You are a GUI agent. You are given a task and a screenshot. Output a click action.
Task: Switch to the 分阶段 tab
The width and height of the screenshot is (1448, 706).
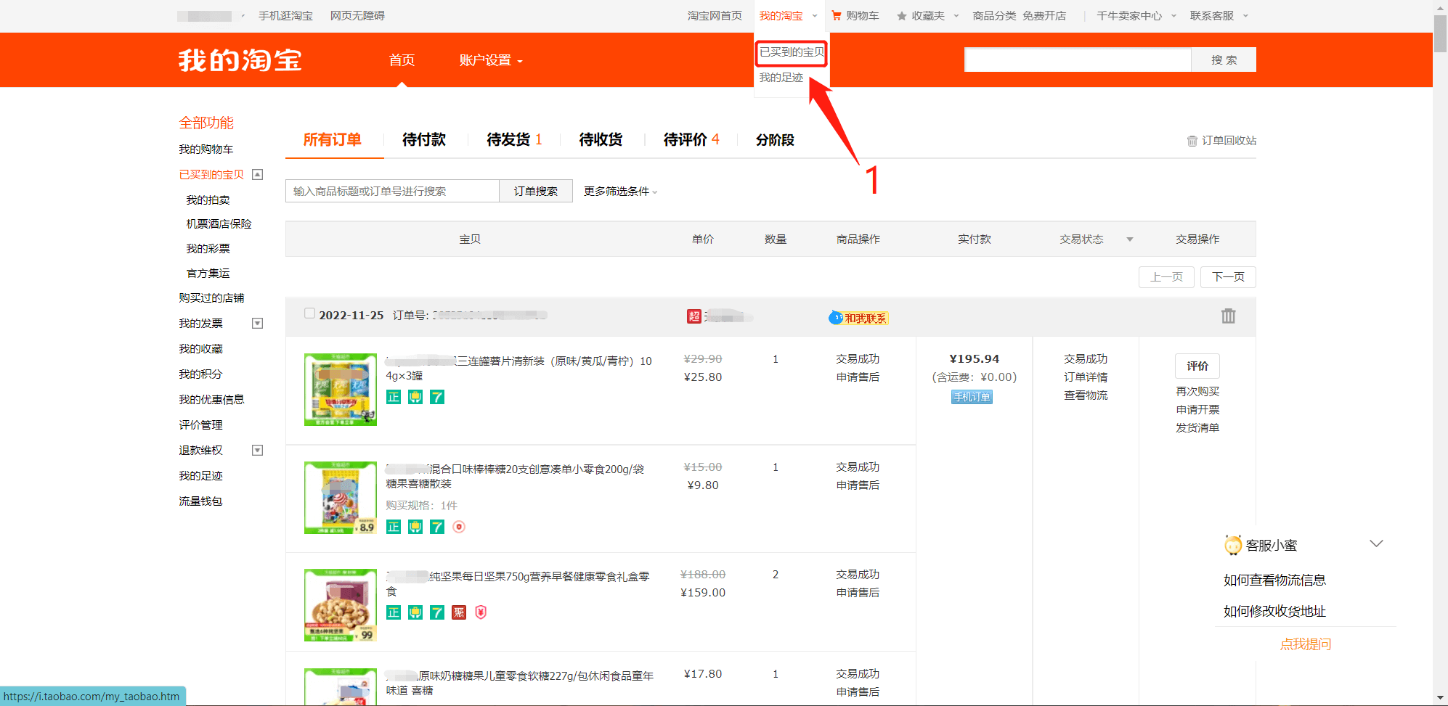[775, 139]
